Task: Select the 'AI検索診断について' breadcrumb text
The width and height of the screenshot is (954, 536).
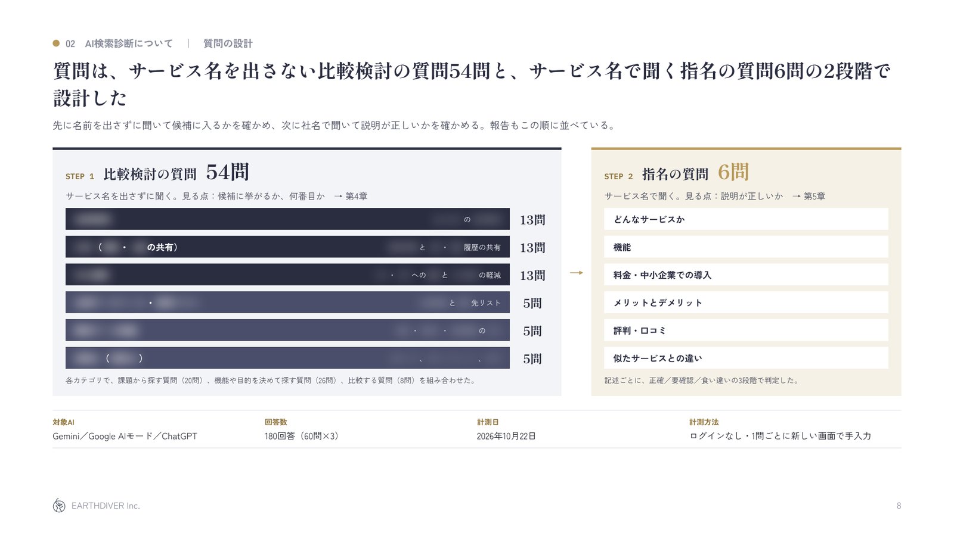Action: tap(129, 43)
